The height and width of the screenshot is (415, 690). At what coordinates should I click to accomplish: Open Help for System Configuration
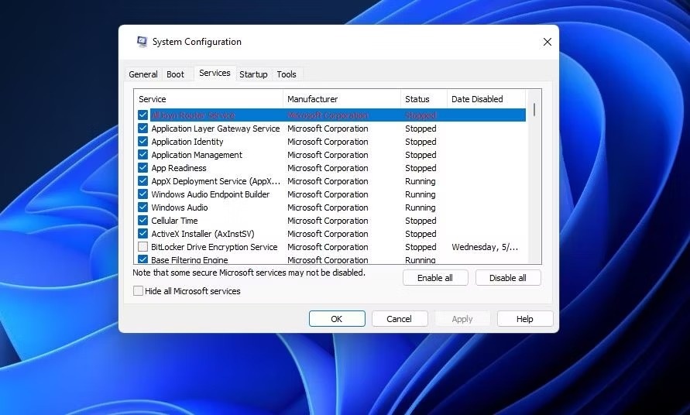tap(524, 319)
